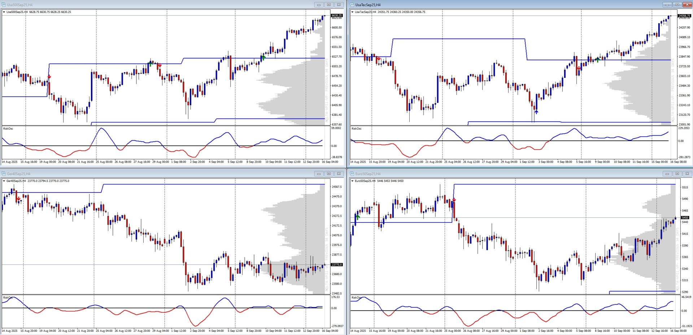Expand the Ger40Sep25,H4 symbol dropdown triangle
Image resolution: width=693 pixels, height=335 pixels.
point(4,181)
